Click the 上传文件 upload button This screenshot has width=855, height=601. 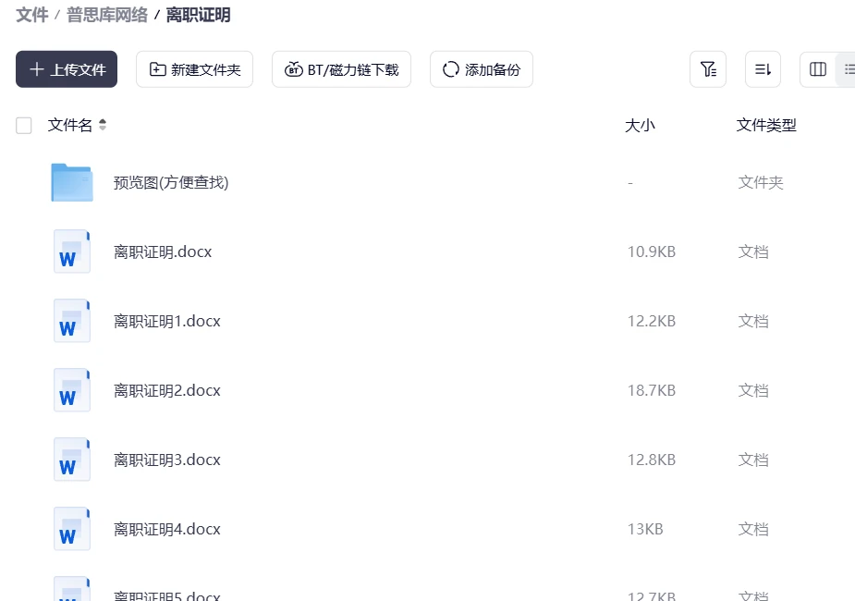(x=67, y=69)
